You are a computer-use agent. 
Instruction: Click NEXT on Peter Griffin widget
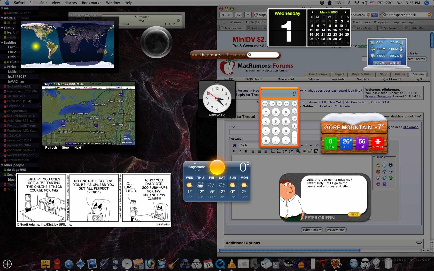tap(354, 214)
